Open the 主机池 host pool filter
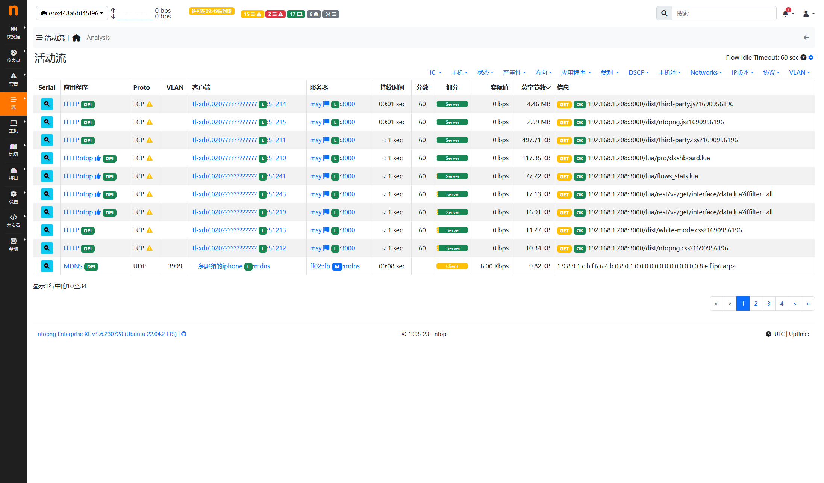The height and width of the screenshot is (483, 824). click(x=669, y=72)
